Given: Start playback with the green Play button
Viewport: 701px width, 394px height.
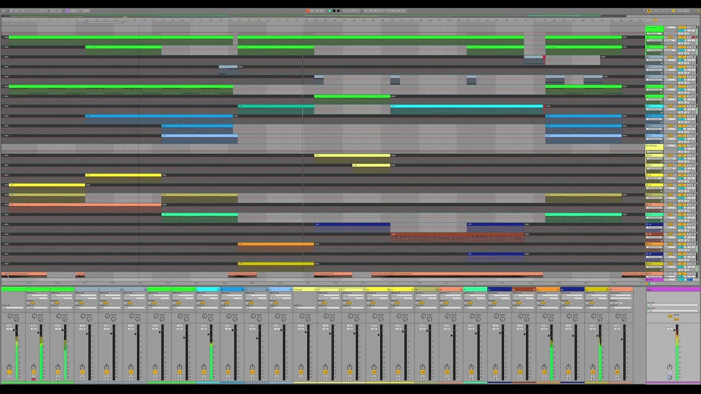Looking at the screenshot, I should 330,11.
